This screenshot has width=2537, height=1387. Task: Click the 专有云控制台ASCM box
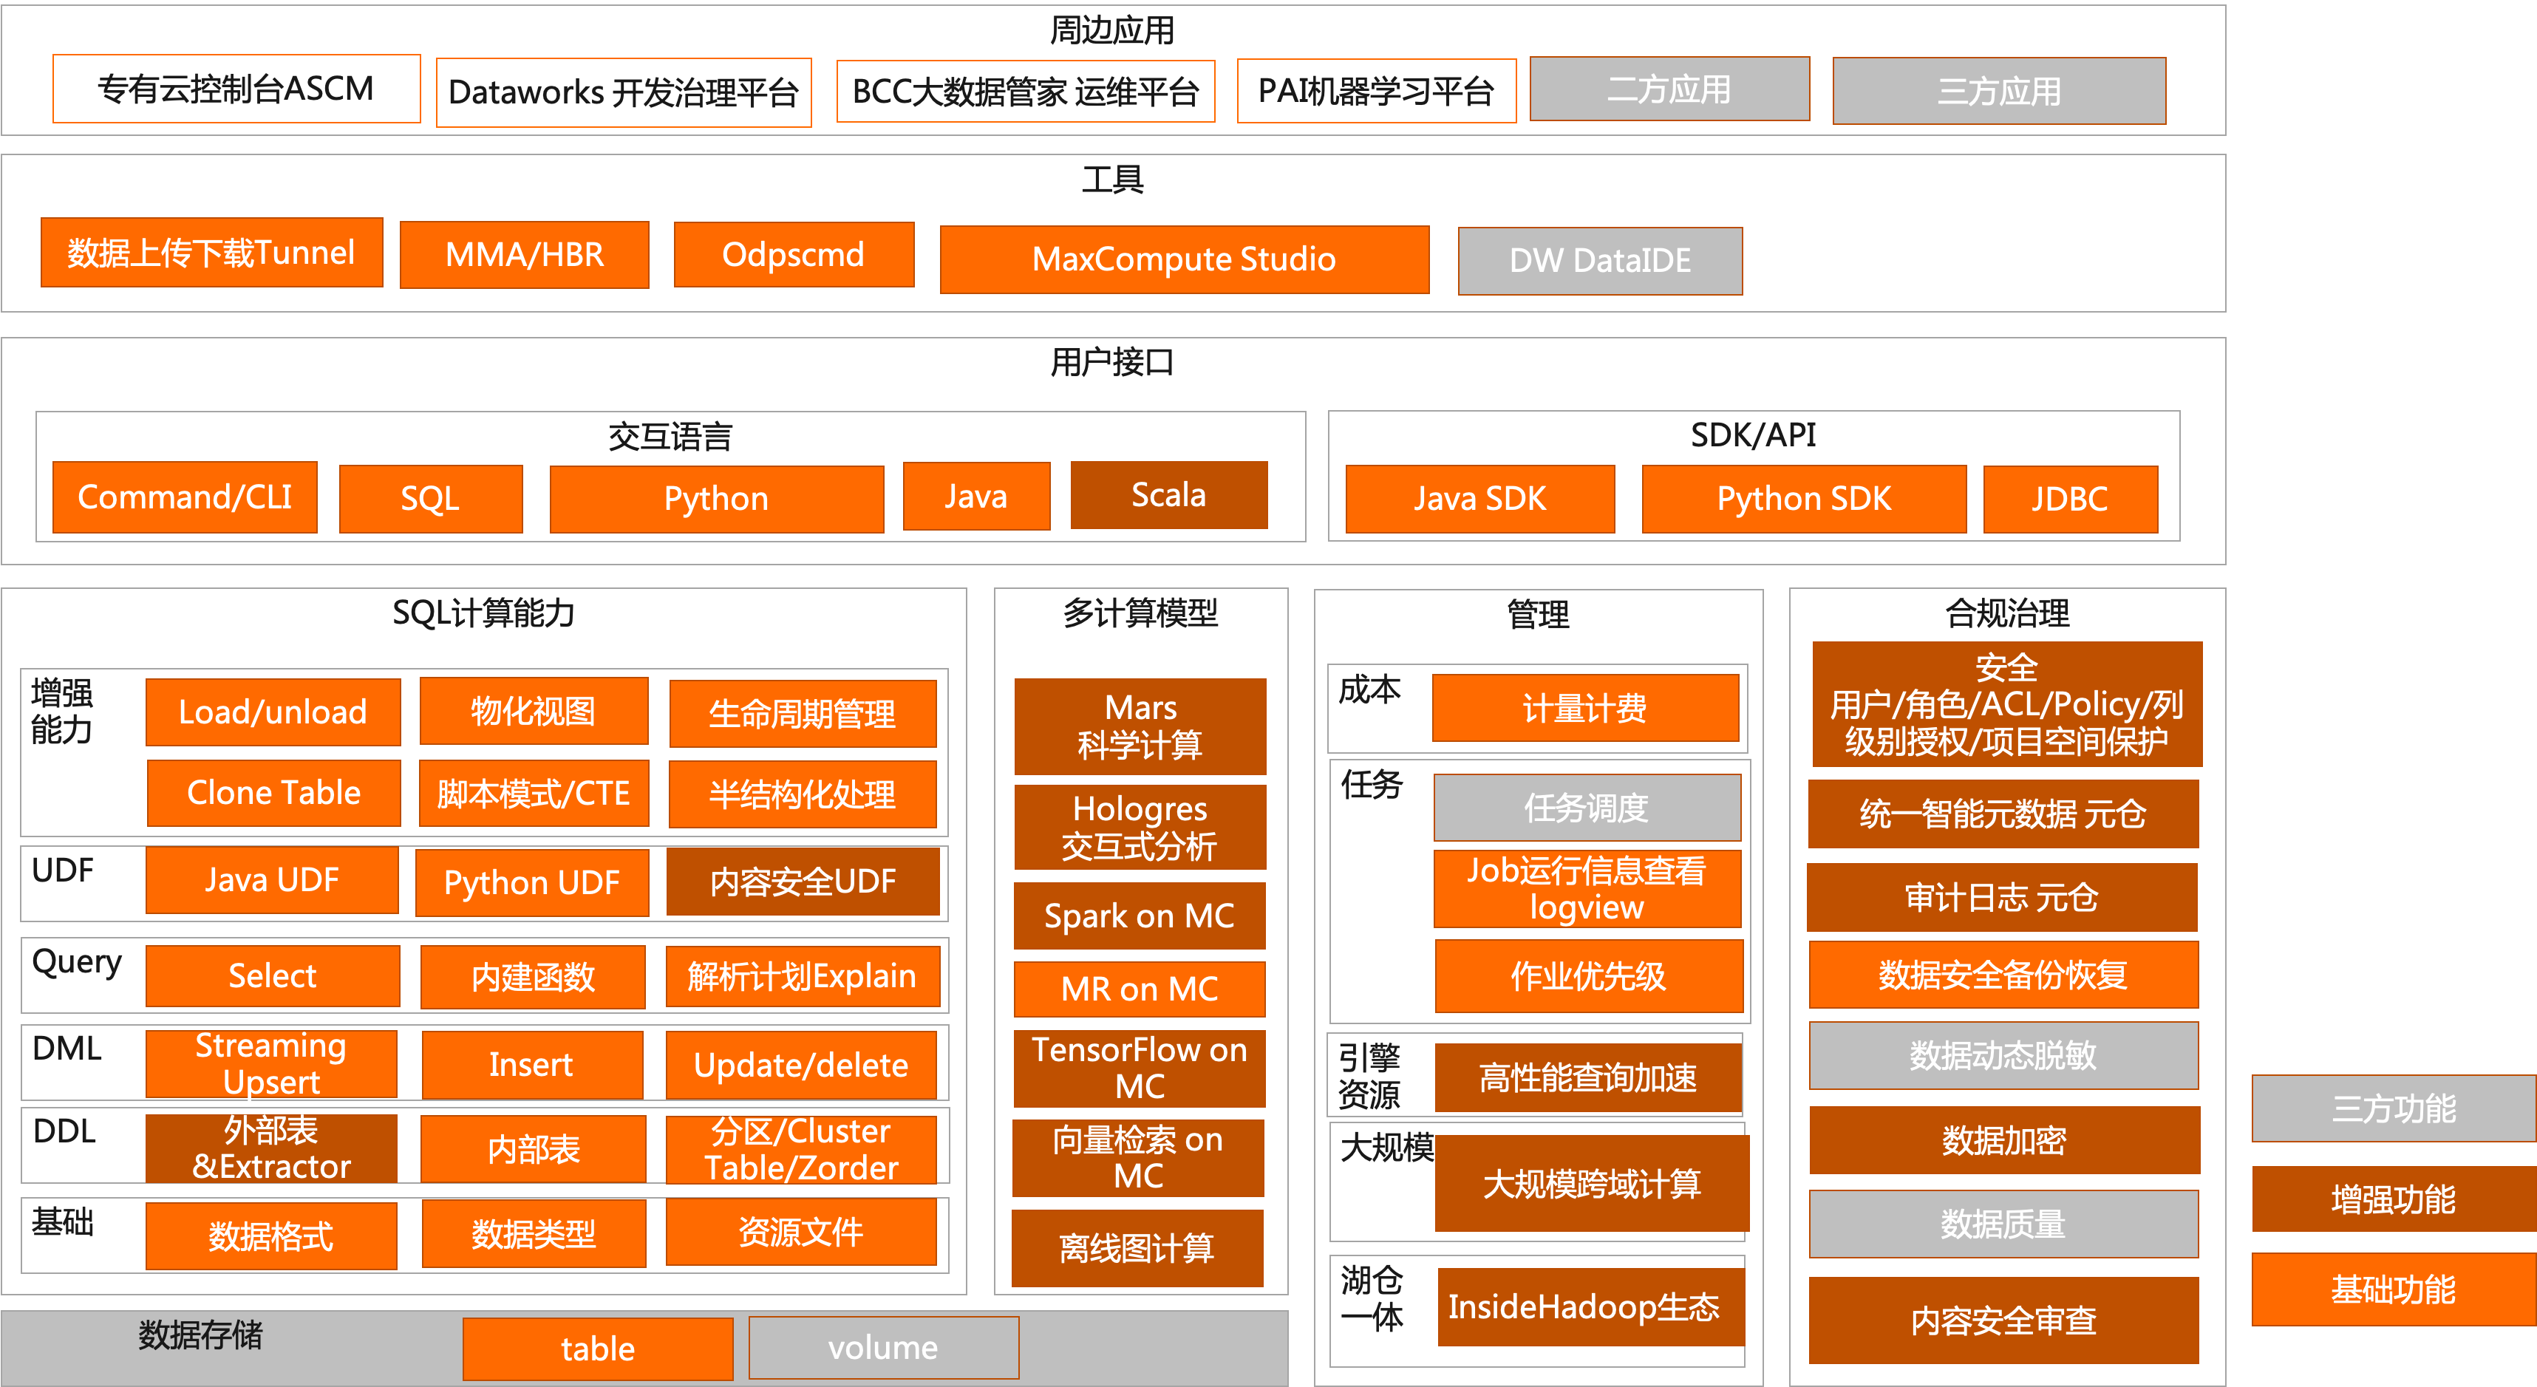click(x=236, y=89)
